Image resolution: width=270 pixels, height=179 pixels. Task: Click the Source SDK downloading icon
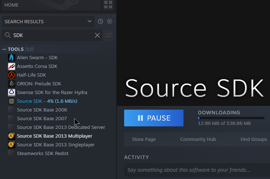[12, 101]
